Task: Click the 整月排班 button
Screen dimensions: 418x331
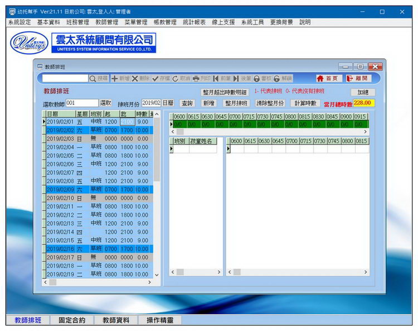Action: tap(236, 103)
